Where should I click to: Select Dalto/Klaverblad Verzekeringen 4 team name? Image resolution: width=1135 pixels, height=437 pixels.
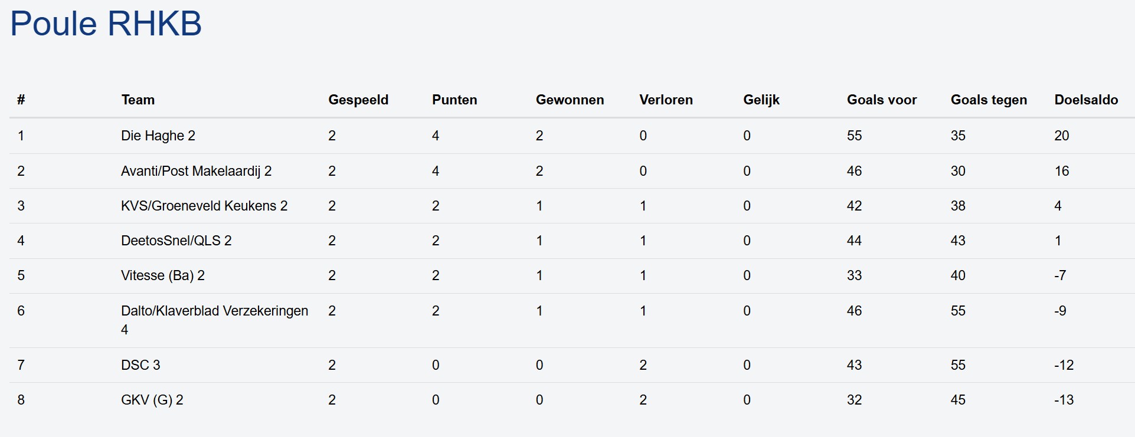pyautogui.click(x=214, y=311)
